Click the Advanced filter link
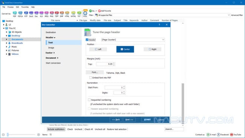This screenshot has width=245, height=138. tap(237, 15)
